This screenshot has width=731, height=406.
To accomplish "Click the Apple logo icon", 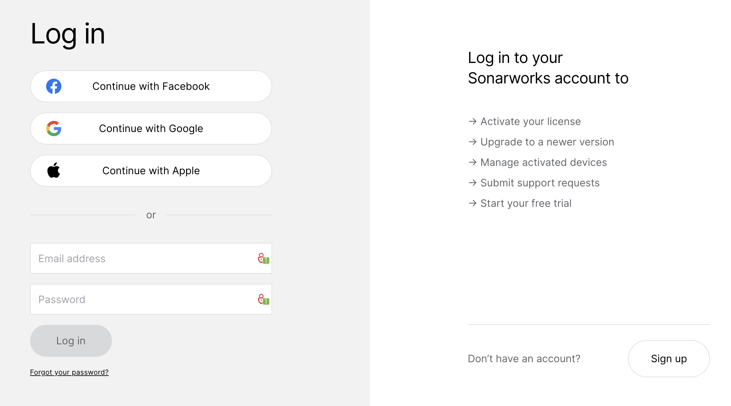I will [x=54, y=170].
